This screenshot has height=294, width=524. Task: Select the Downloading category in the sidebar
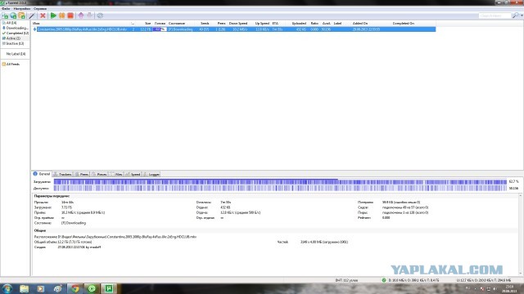(x=16, y=28)
